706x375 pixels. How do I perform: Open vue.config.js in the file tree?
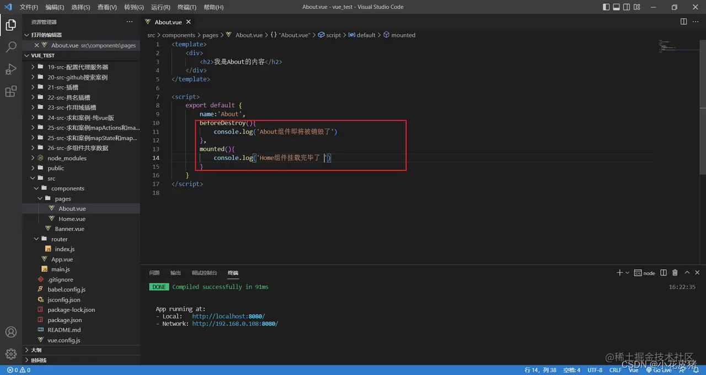tap(81, 340)
